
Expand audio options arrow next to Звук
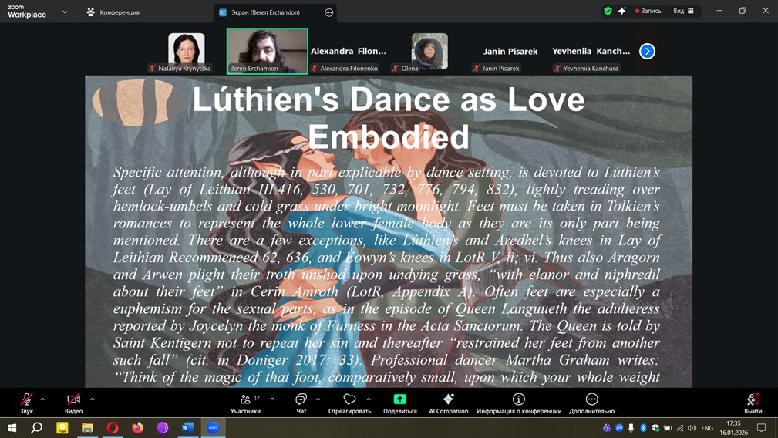(42, 399)
